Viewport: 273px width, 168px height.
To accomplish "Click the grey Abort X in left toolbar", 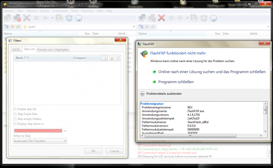I will coord(27,18).
